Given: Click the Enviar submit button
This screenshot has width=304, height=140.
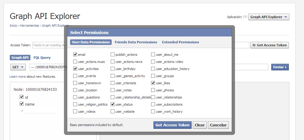Looking at the screenshot, I should click(x=280, y=67).
